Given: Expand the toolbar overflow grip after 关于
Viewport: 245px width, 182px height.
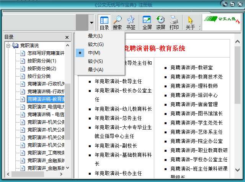Looking at the screenshot, I should tap(200, 27).
